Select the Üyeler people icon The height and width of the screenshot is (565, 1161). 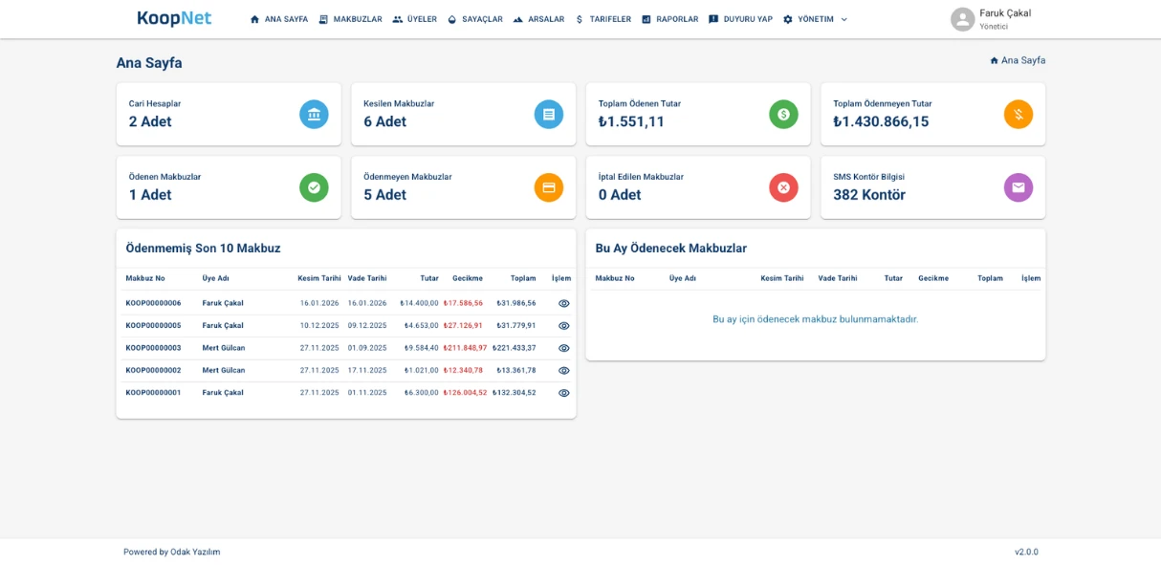[396, 18]
